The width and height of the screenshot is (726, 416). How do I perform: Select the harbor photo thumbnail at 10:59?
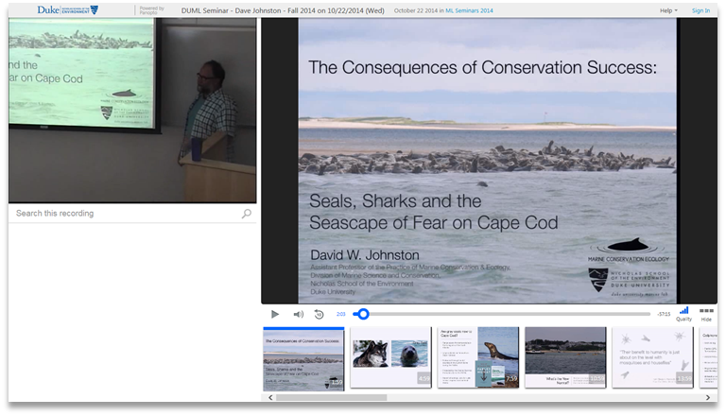pyautogui.click(x=565, y=357)
